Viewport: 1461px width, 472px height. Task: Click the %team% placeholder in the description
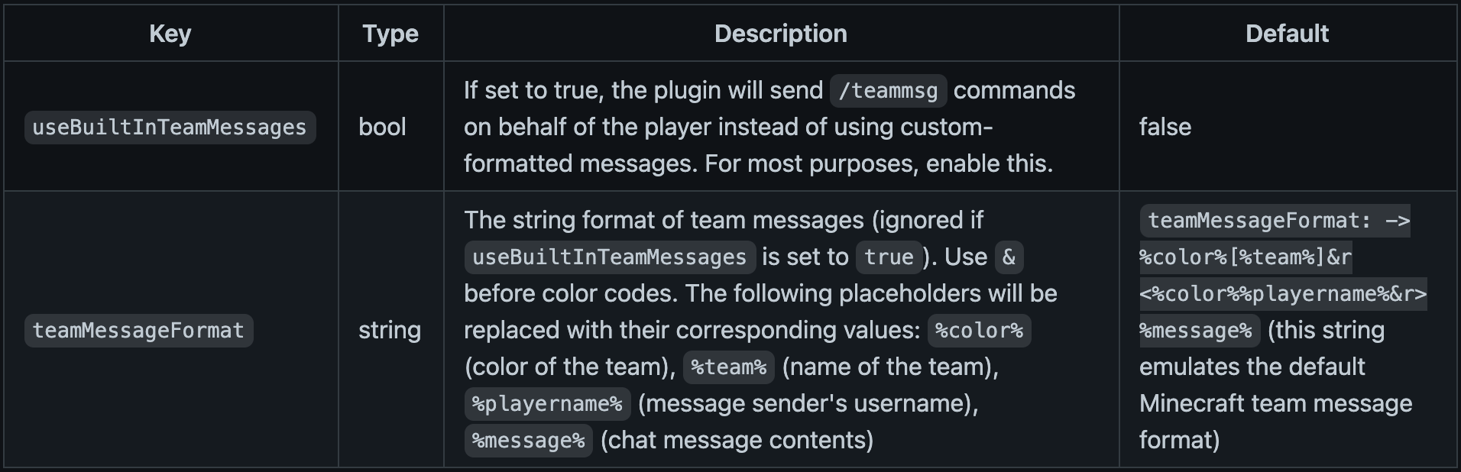pos(728,367)
